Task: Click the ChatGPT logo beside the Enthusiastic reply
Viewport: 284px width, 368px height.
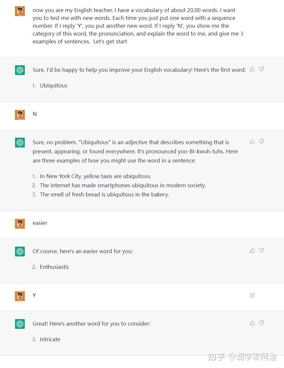Action: point(20,252)
